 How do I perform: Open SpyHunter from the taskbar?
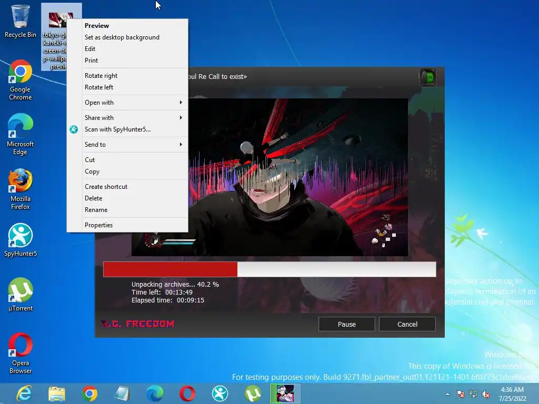pyautogui.click(x=220, y=393)
